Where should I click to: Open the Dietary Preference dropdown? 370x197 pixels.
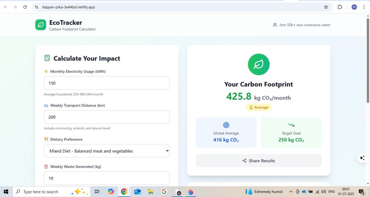[107, 151]
